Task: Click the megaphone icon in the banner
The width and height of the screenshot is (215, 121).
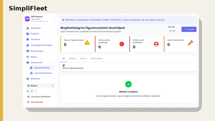Action: [x=63, y=20]
